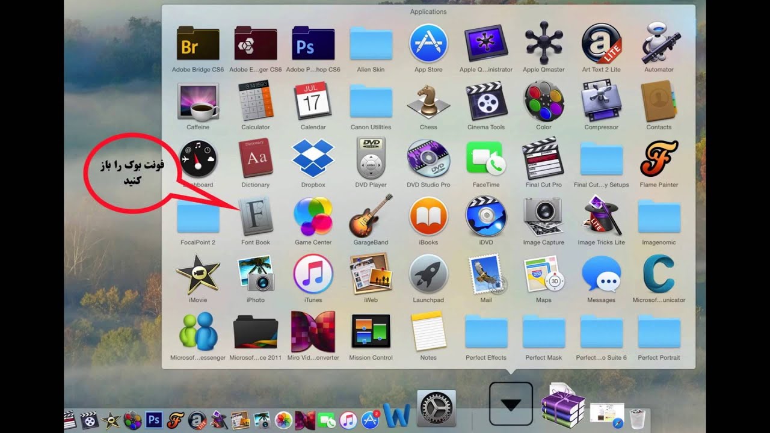Viewport: 770px width, 433px height.
Task: Open iBooks
Action: [428, 216]
